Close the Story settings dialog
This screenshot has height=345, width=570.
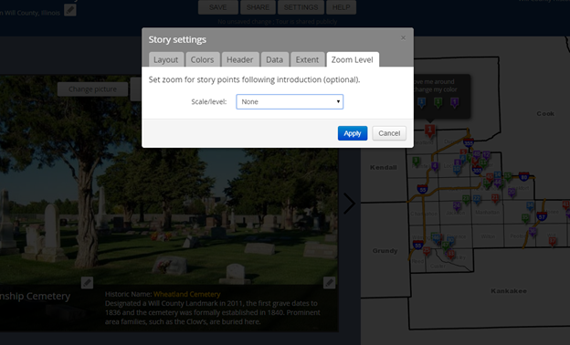click(403, 37)
